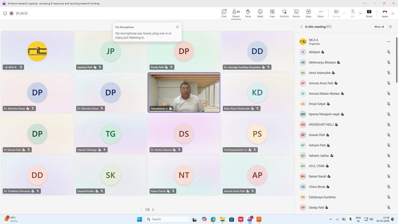Click the shield icon beside the recording indicator

5,14
